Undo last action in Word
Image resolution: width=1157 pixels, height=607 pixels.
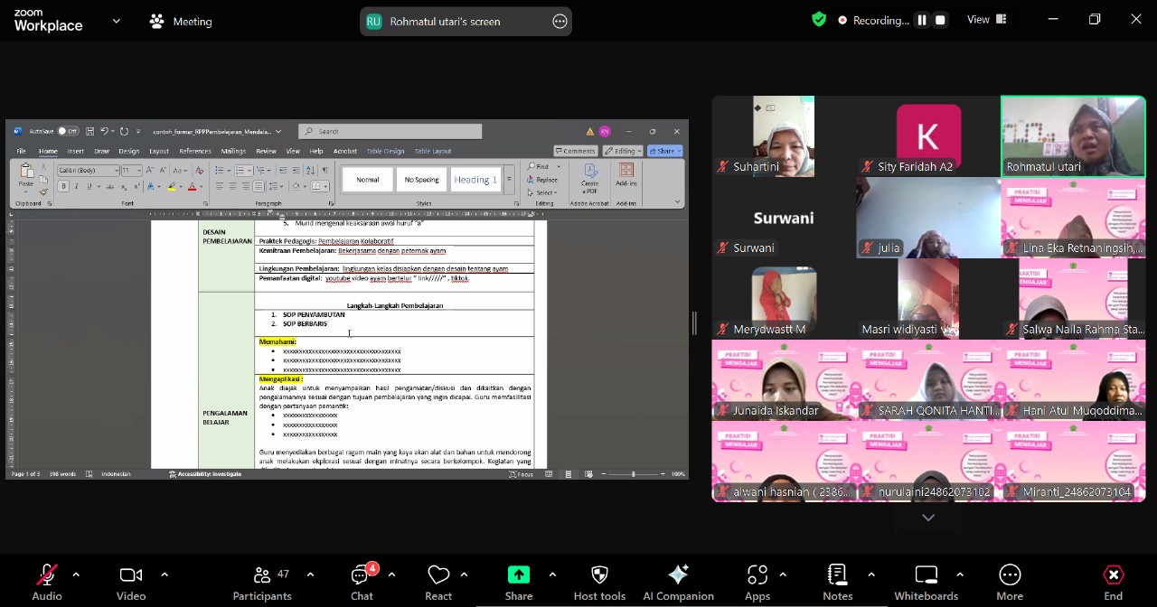105,131
